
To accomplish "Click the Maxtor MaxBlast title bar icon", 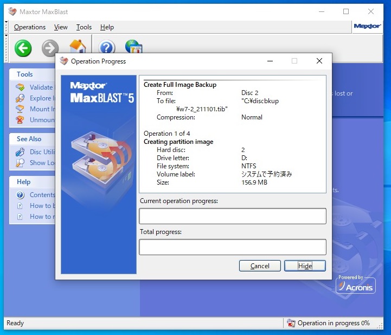I will click(x=12, y=11).
